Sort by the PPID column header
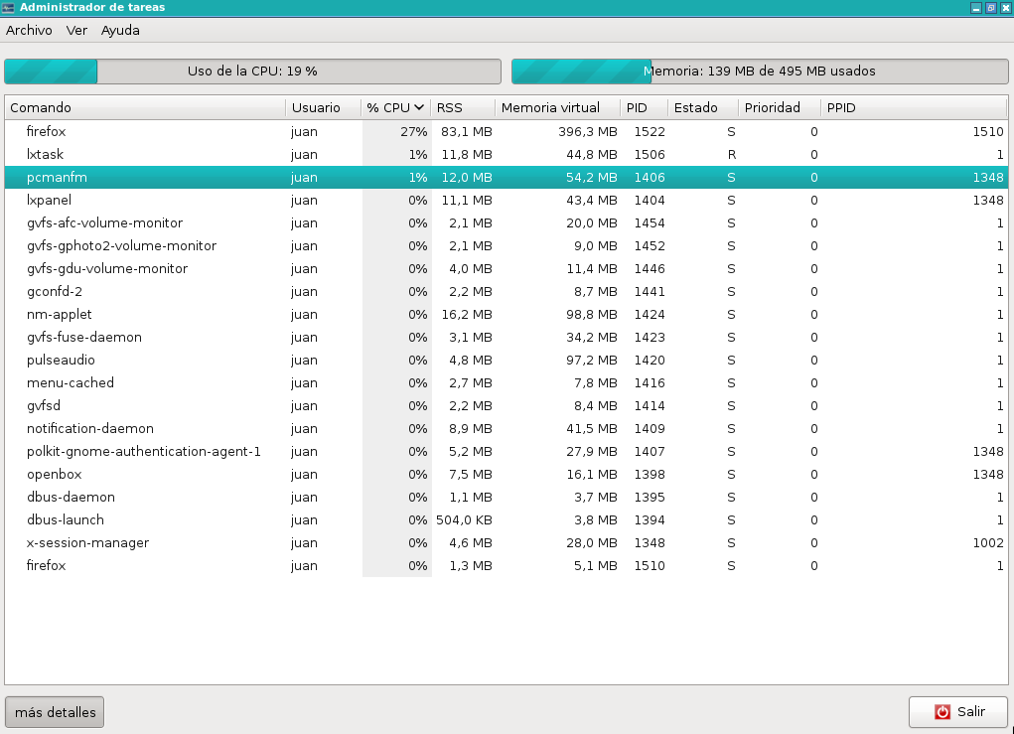 click(914, 108)
